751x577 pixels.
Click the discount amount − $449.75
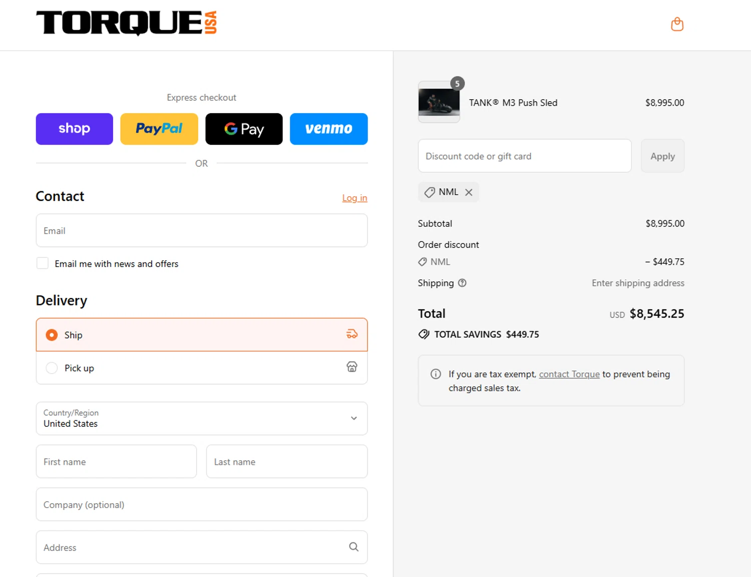click(664, 262)
